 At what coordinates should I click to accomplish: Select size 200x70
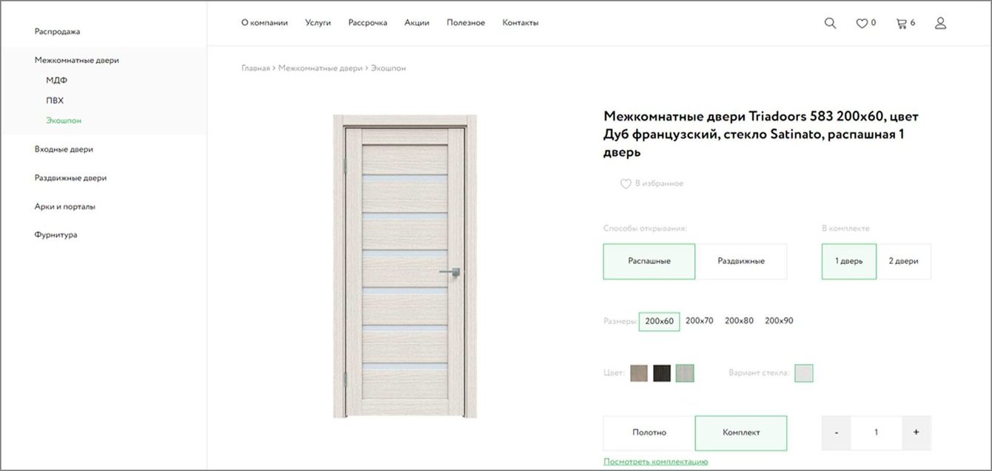(699, 321)
